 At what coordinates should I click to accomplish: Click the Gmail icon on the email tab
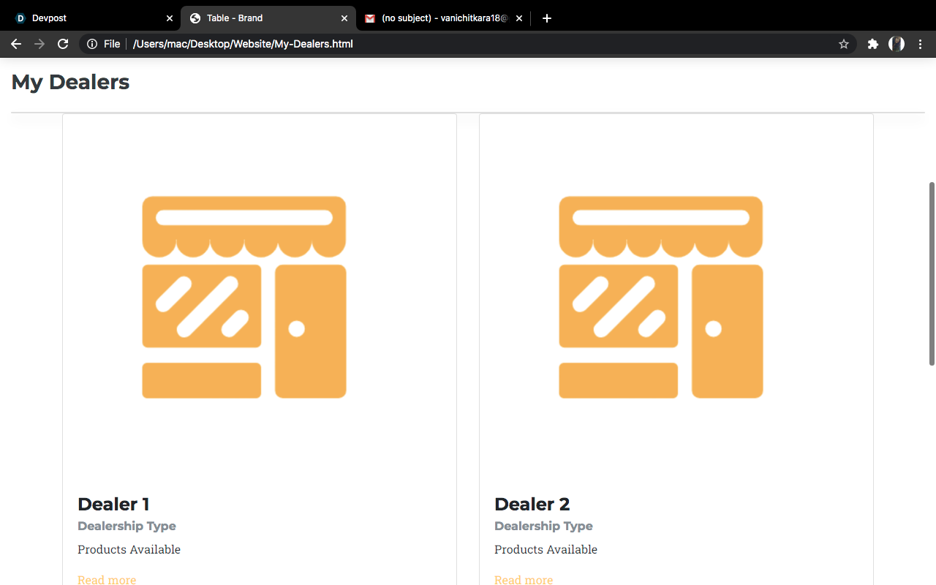[x=371, y=18]
